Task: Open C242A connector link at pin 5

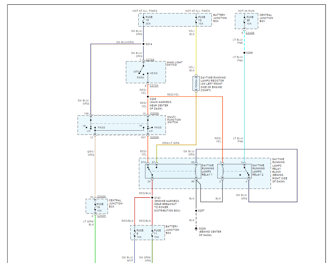Action: point(101,216)
